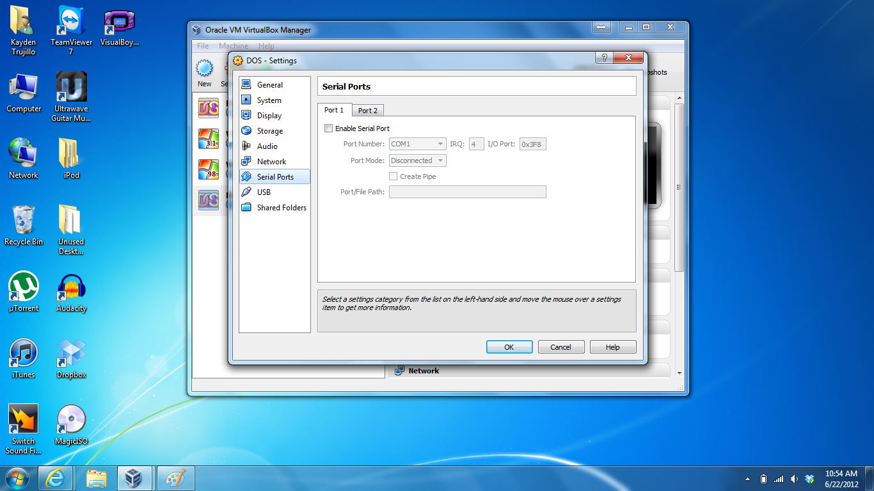The width and height of the screenshot is (874, 491).
Task: Select the USB connector icon
Action: coord(246,192)
